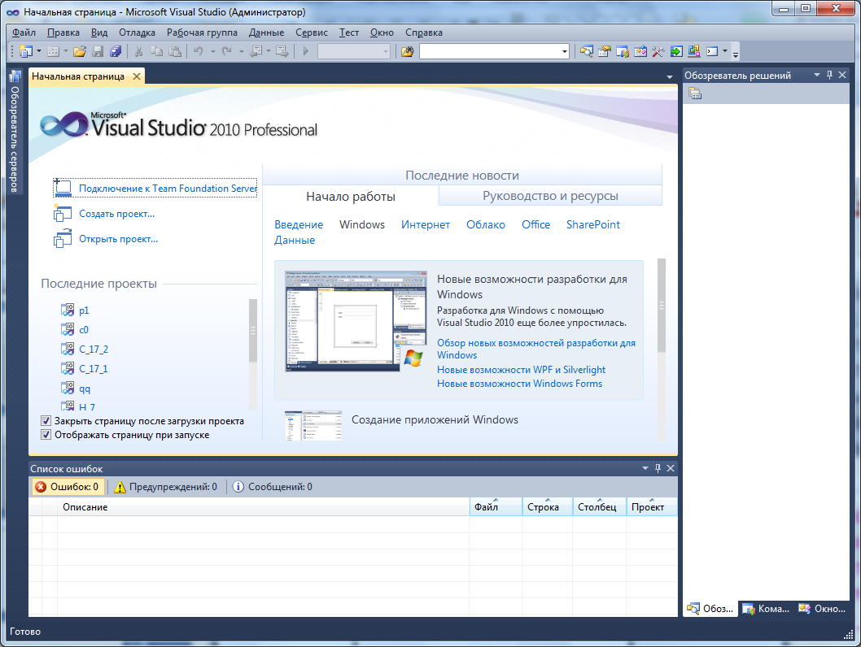Click the Описание column header
Image resolution: width=861 pixels, height=647 pixels.
pos(263,507)
